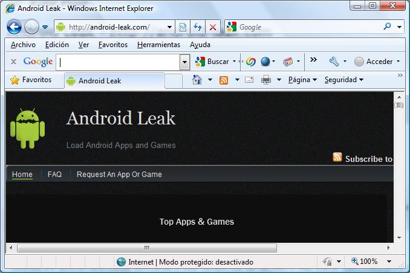Open the search provider options dropdown
The image size is (410, 273).
pos(399,27)
